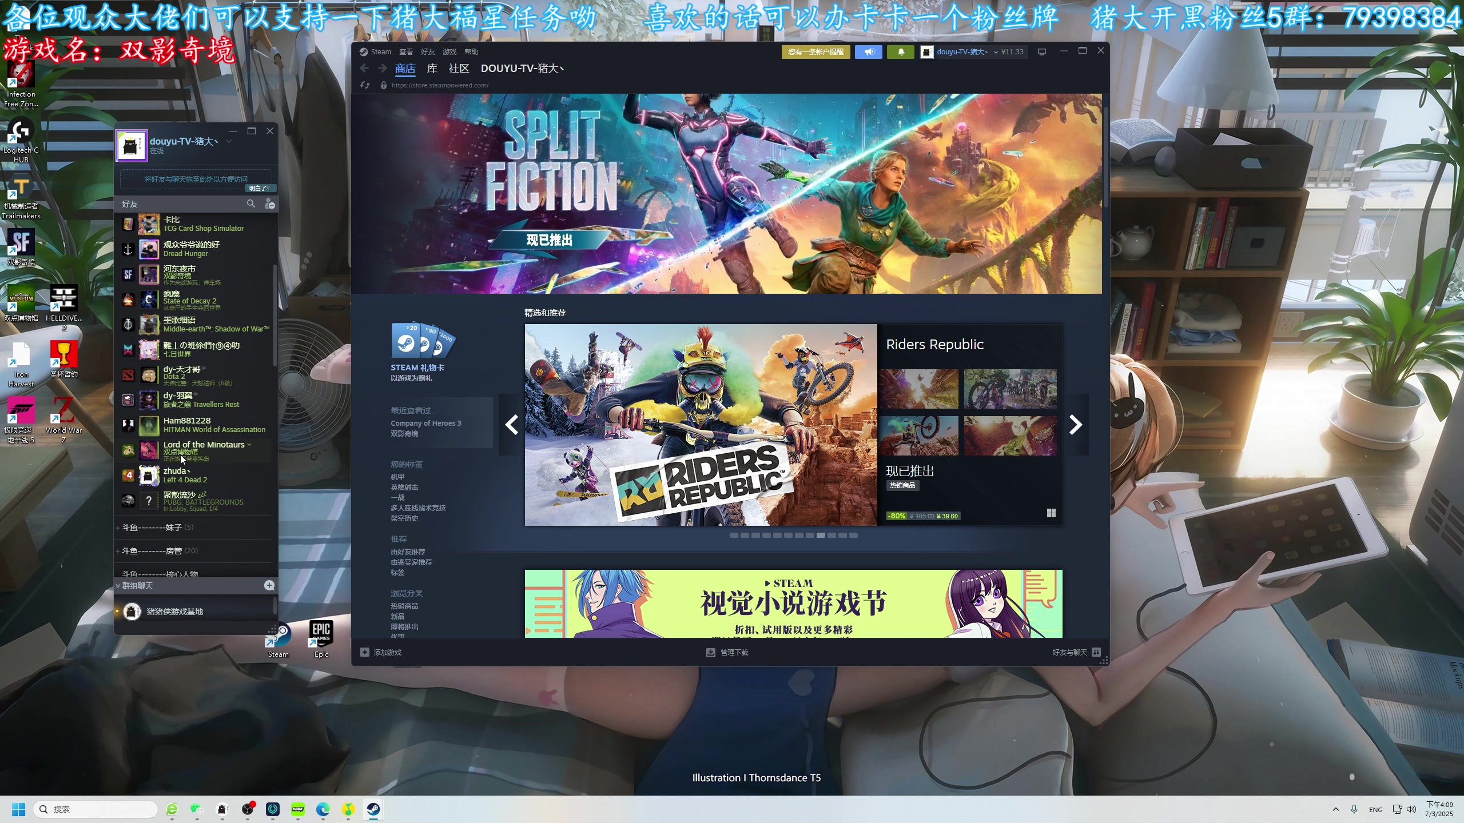1464x823 pixels.
Task: Click friend 卡比 playing TCG Card Shop Simulator
Action: tap(196, 223)
